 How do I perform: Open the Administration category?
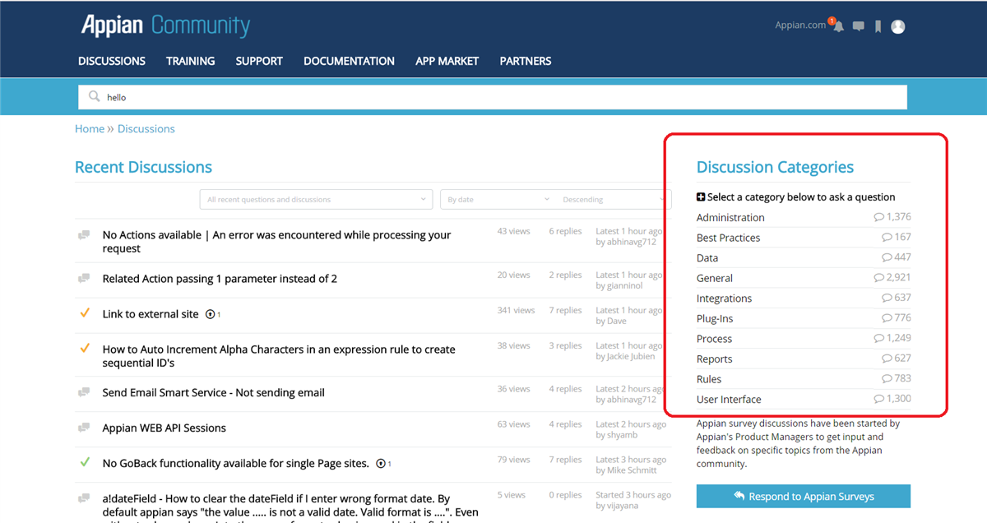pyautogui.click(x=730, y=217)
